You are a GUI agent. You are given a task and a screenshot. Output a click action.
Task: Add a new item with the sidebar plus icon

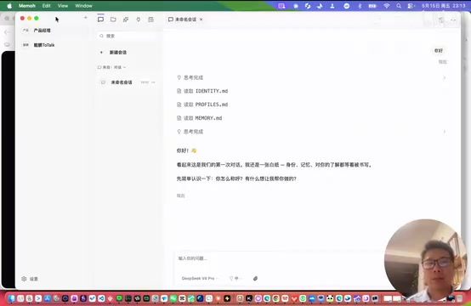coord(86,18)
